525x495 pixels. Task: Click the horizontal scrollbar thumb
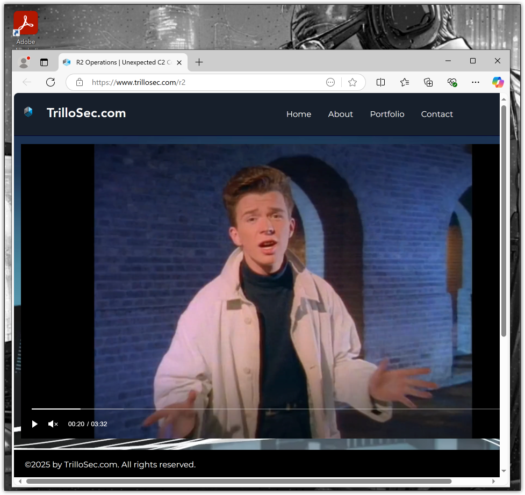[x=239, y=482]
